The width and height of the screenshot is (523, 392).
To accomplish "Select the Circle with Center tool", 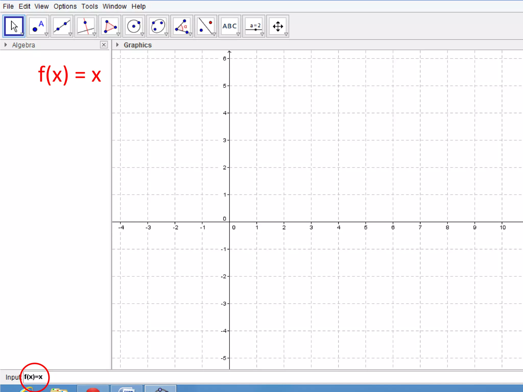I will point(134,26).
